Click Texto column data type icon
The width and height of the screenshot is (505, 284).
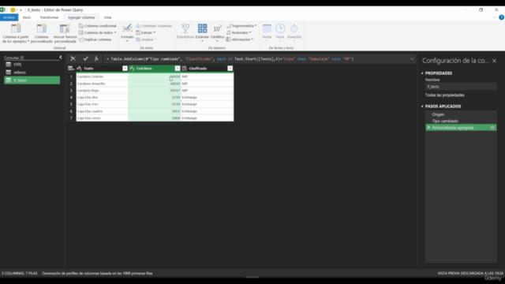(x=79, y=69)
